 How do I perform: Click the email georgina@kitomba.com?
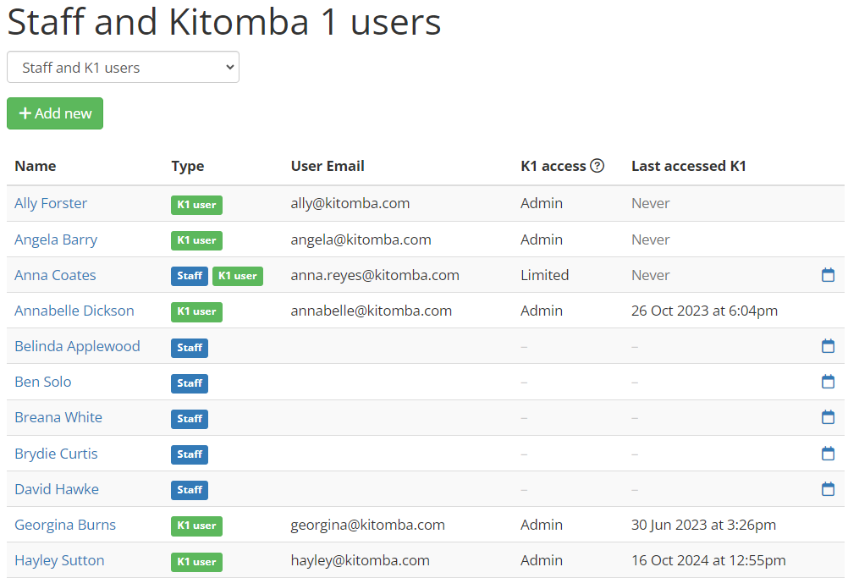point(368,525)
